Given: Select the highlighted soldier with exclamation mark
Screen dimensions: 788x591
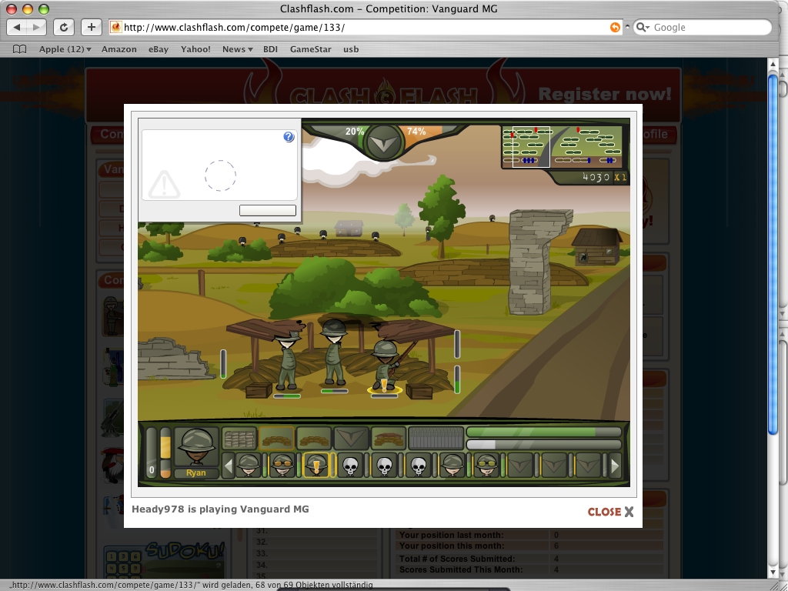Looking at the screenshot, I should tap(316, 466).
